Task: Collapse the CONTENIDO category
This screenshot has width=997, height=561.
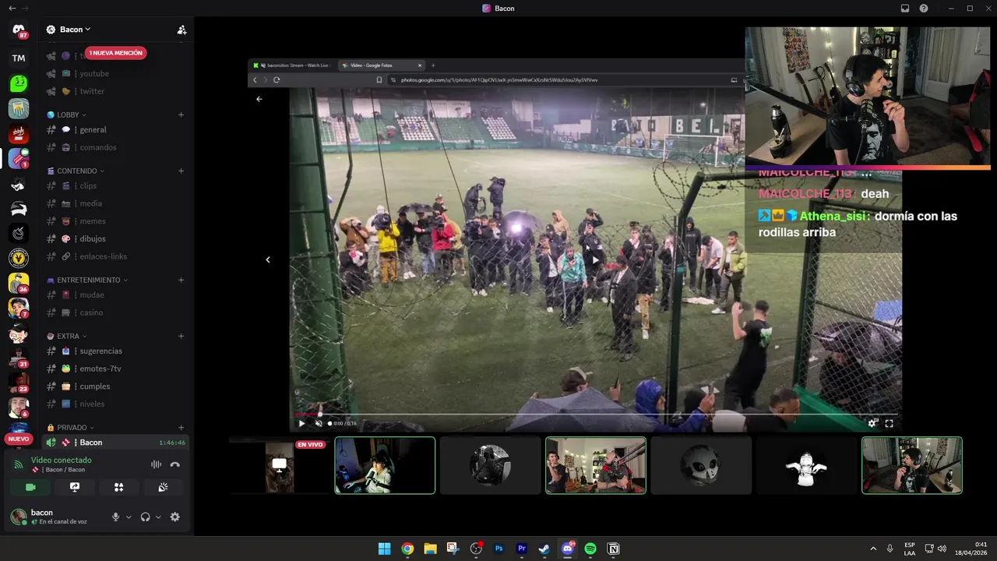Action: click(76, 171)
